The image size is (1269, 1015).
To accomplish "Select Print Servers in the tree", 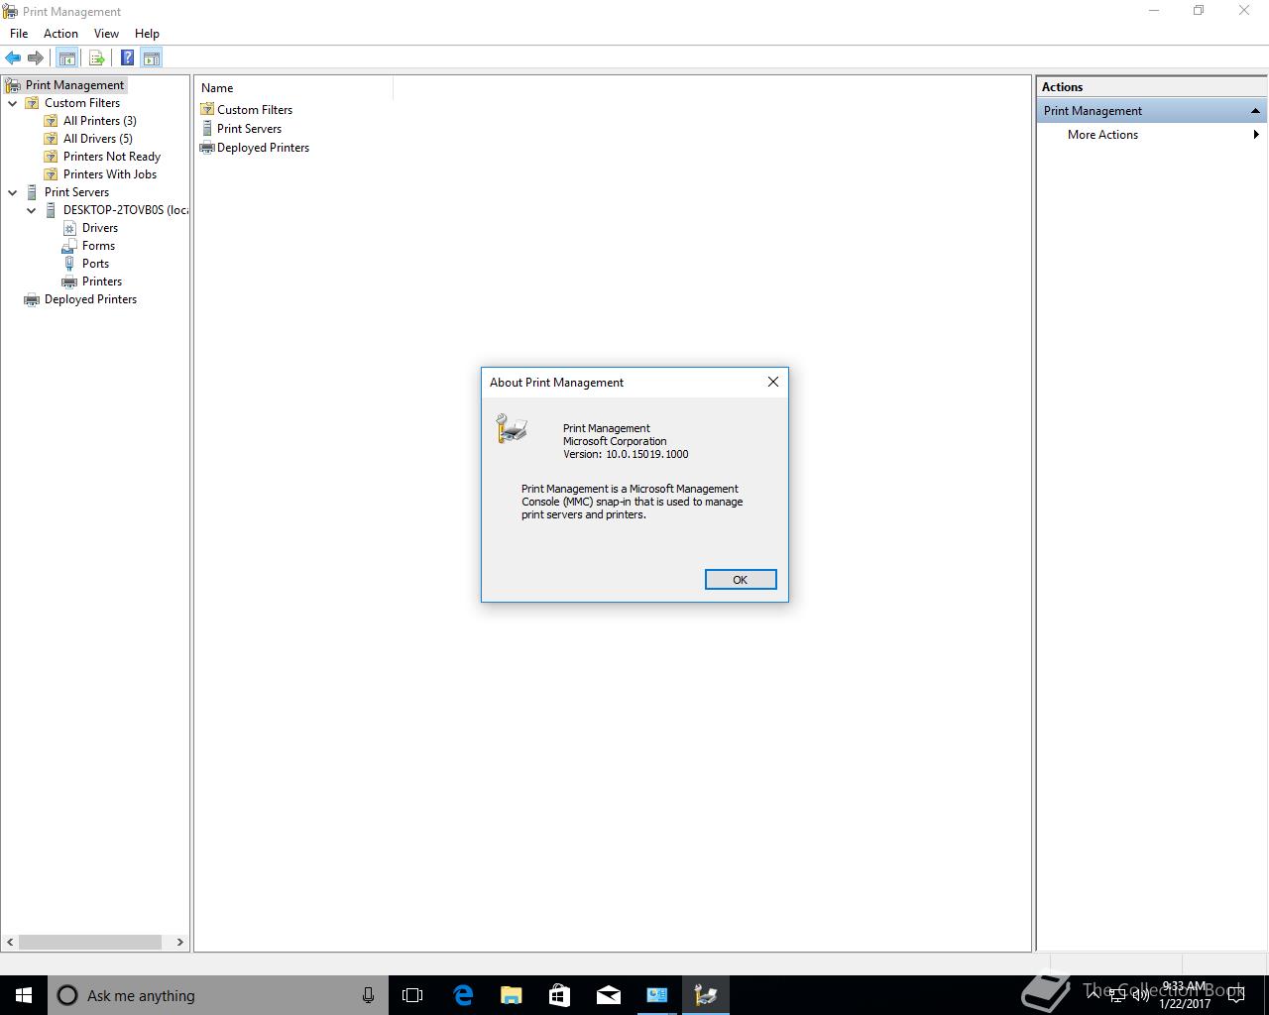I will [x=76, y=192].
